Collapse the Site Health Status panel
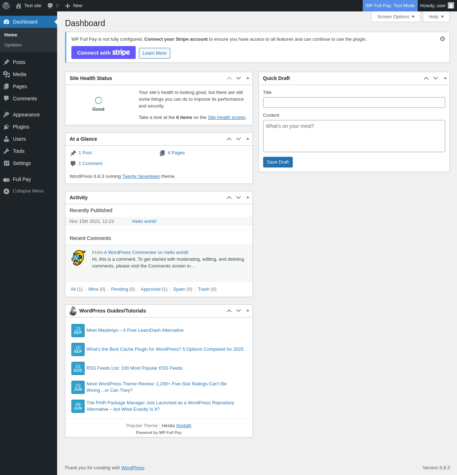 click(x=248, y=78)
